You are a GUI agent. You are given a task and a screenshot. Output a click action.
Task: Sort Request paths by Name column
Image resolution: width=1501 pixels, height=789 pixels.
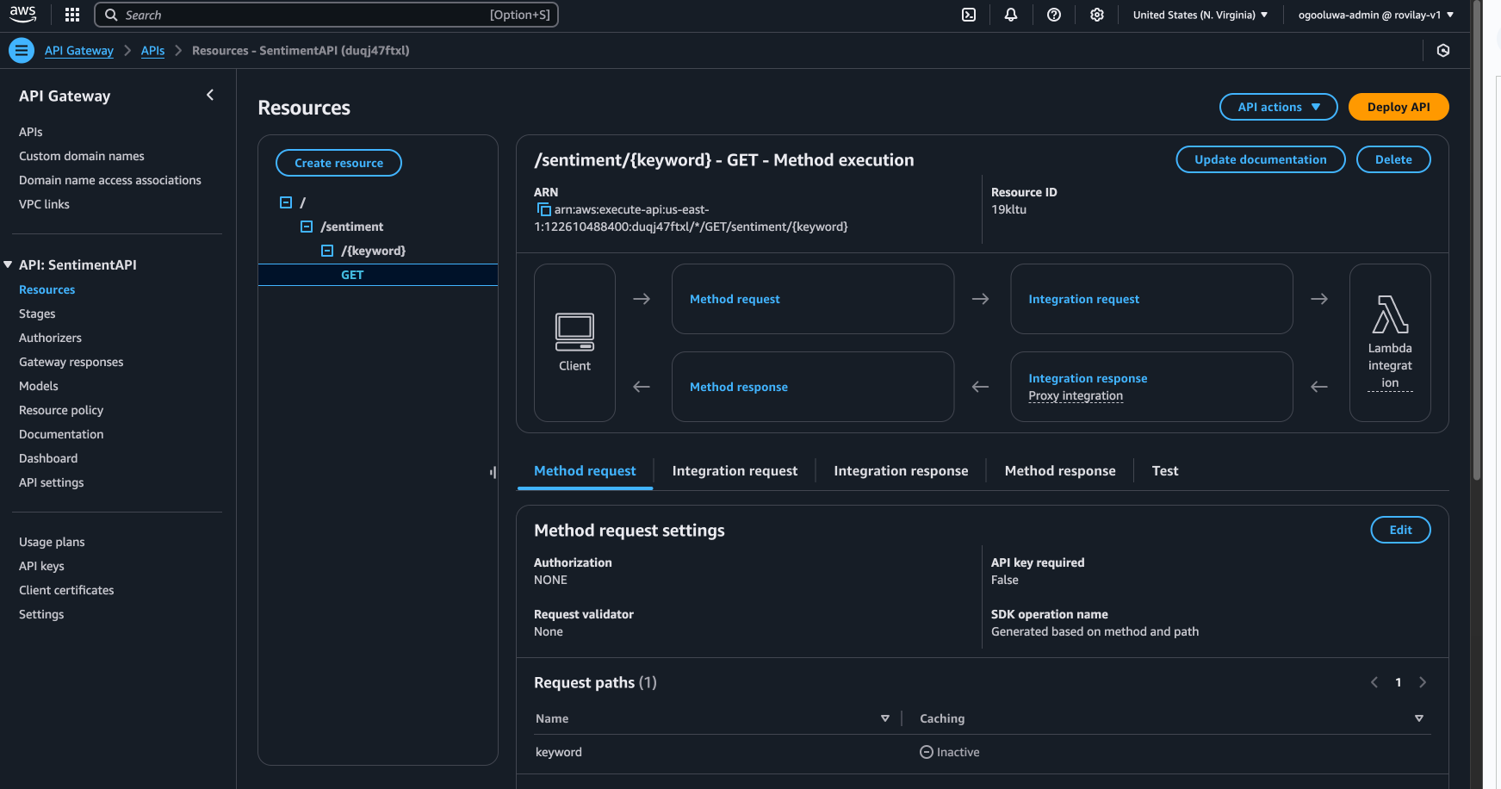click(884, 718)
